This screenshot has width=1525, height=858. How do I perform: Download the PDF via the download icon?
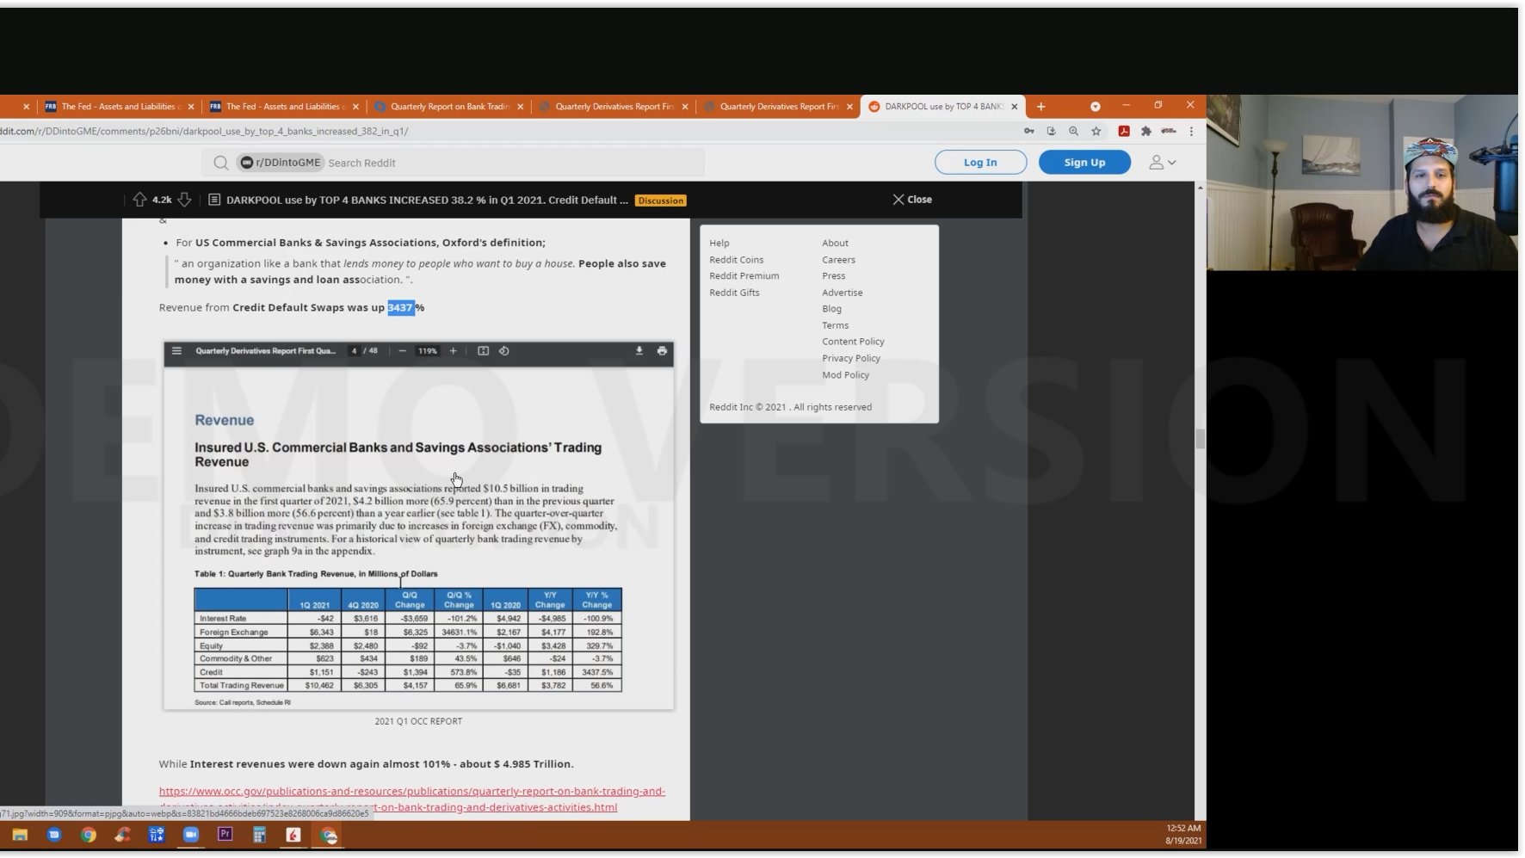pos(639,350)
